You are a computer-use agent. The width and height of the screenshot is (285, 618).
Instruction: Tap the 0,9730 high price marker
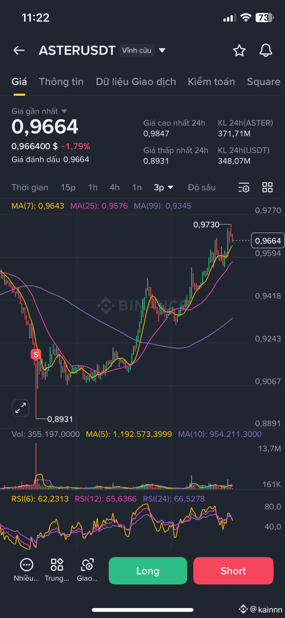206,225
